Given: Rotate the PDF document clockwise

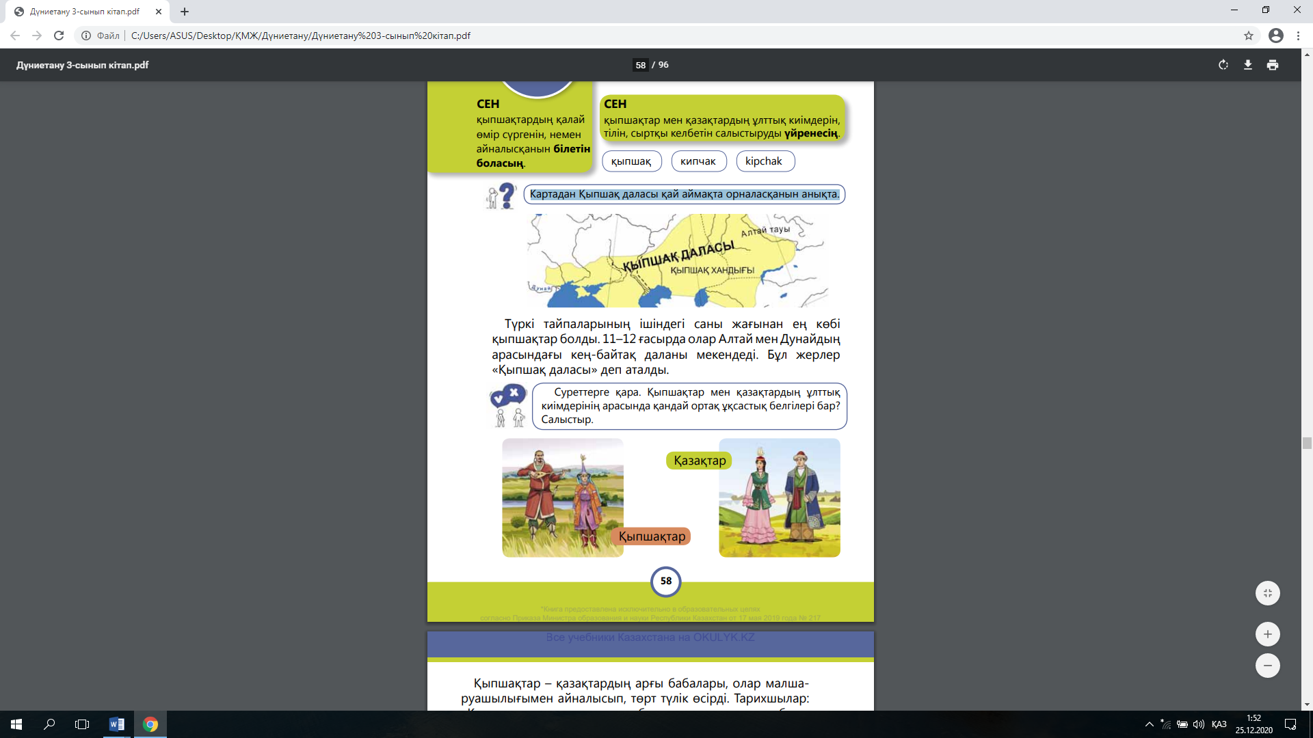Looking at the screenshot, I should click(x=1223, y=65).
